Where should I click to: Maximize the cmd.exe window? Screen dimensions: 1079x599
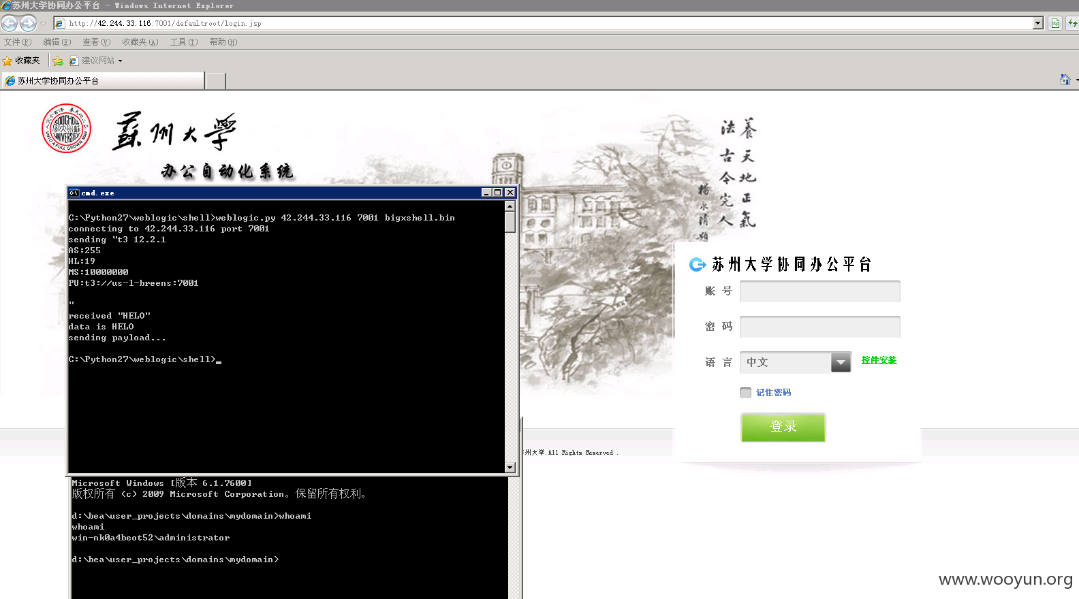497,193
